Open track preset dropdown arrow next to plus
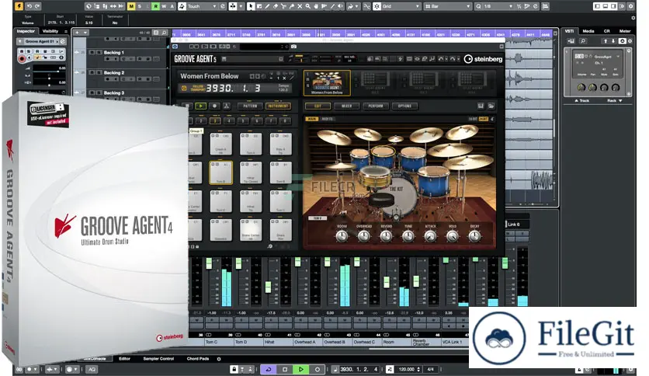This screenshot has width=649, height=376. coord(85,33)
